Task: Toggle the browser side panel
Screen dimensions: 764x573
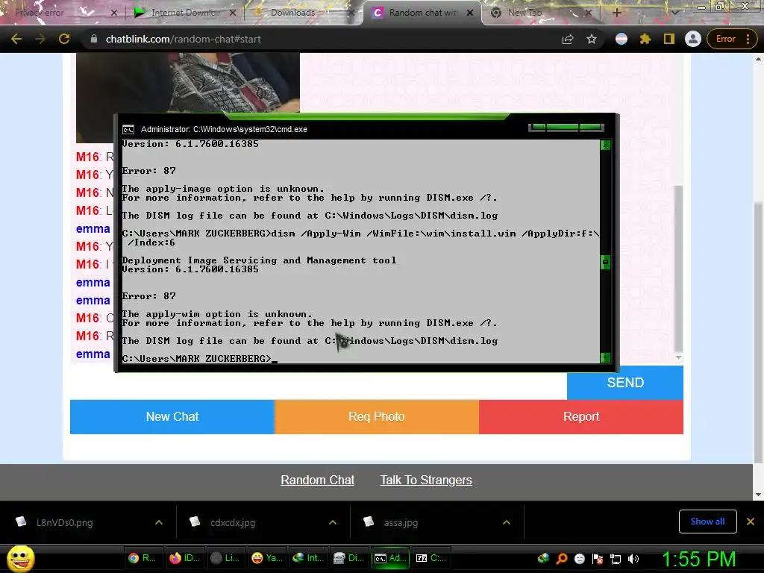Action: tap(669, 39)
